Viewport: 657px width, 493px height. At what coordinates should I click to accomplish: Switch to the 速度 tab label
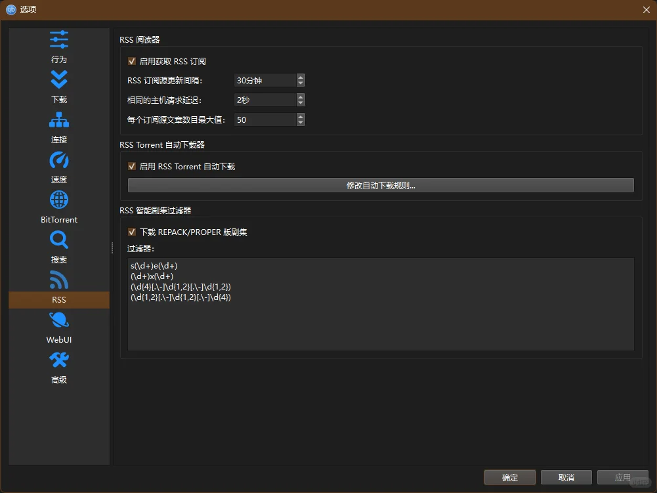(58, 179)
